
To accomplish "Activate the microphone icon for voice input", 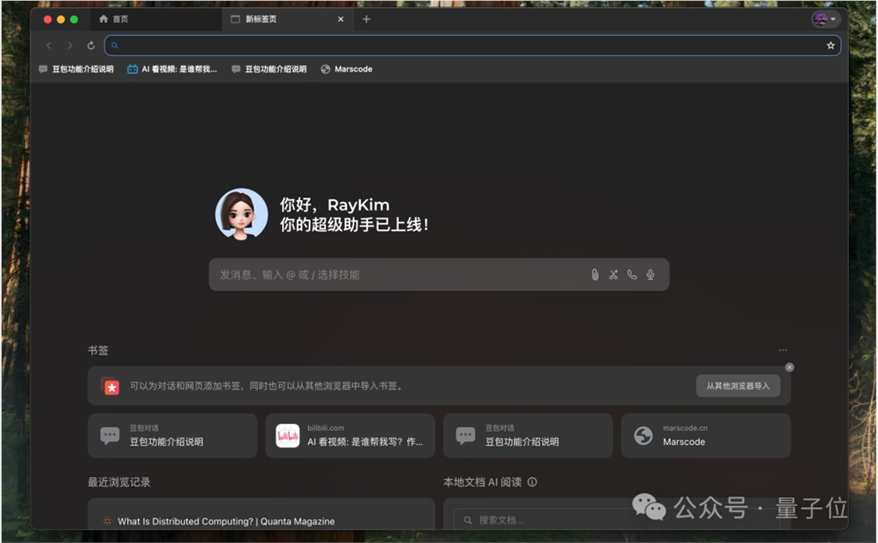I will (x=650, y=275).
